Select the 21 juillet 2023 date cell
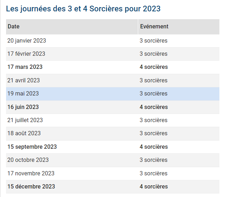The height and width of the screenshot is (197, 239). coord(25,120)
